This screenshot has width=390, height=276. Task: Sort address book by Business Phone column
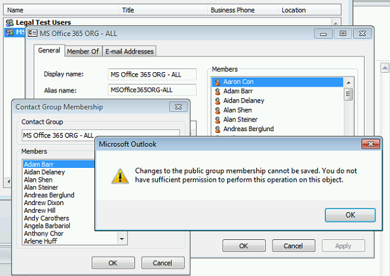click(x=243, y=10)
